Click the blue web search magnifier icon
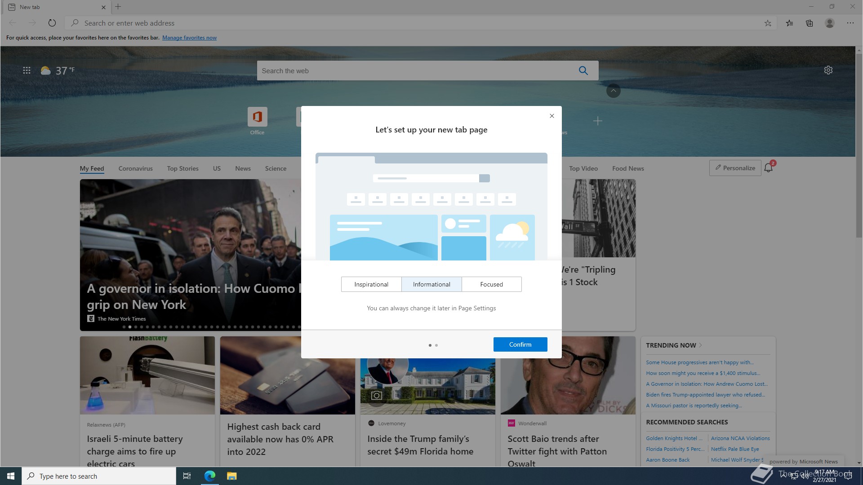The image size is (863, 485). 583,71
